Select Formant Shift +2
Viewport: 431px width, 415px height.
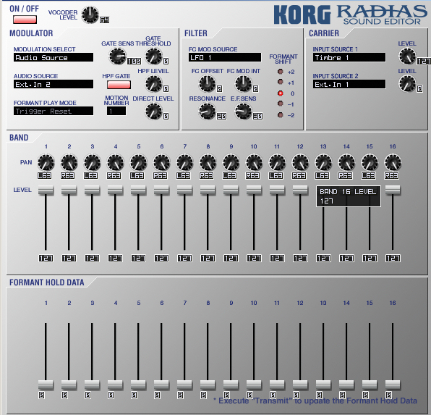click(281, 72)
